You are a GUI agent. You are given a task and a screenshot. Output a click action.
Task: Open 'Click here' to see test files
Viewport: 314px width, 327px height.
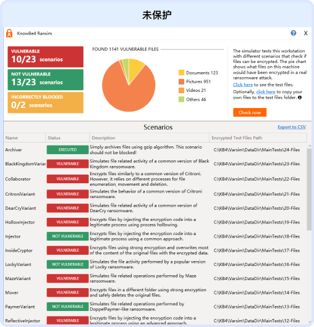pos(243,85)
